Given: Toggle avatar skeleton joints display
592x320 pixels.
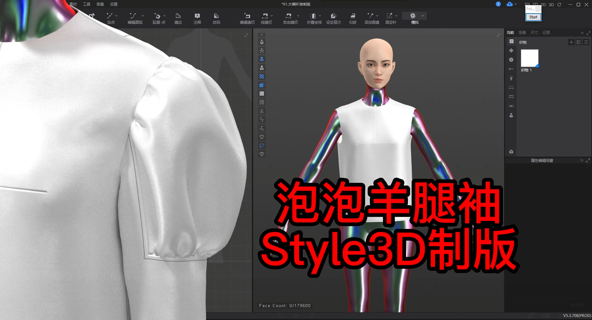Looking at the screenshot, I should tap(262, 50).
